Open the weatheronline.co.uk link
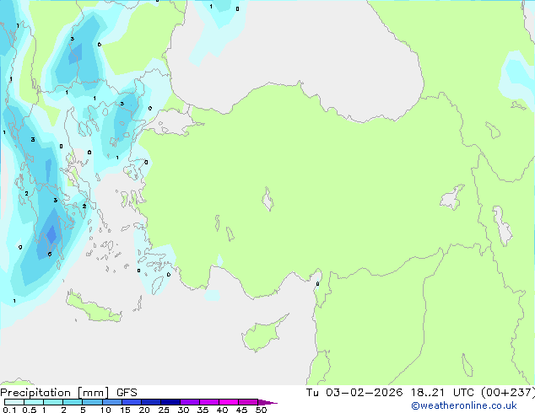The image size is (535, 413). [464, 405]
